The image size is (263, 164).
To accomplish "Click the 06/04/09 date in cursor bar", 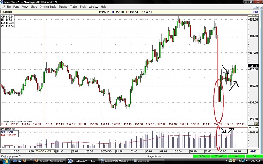I will (7, 12).
